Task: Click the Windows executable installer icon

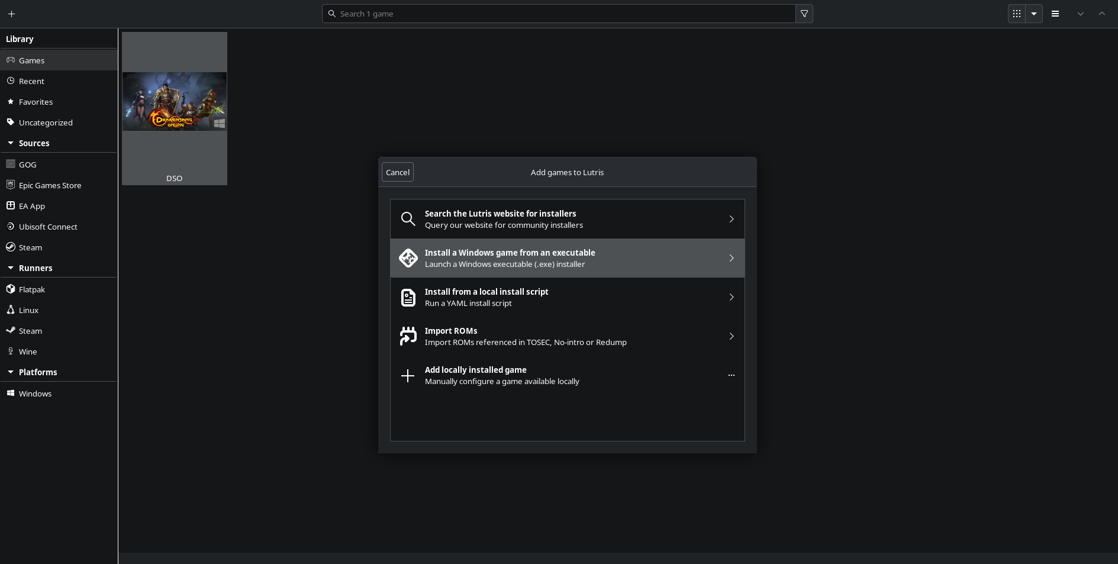Action: tap(408, 258)
